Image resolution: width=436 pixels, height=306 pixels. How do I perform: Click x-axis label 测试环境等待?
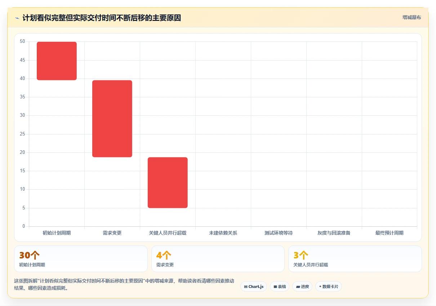pos(279,233)
